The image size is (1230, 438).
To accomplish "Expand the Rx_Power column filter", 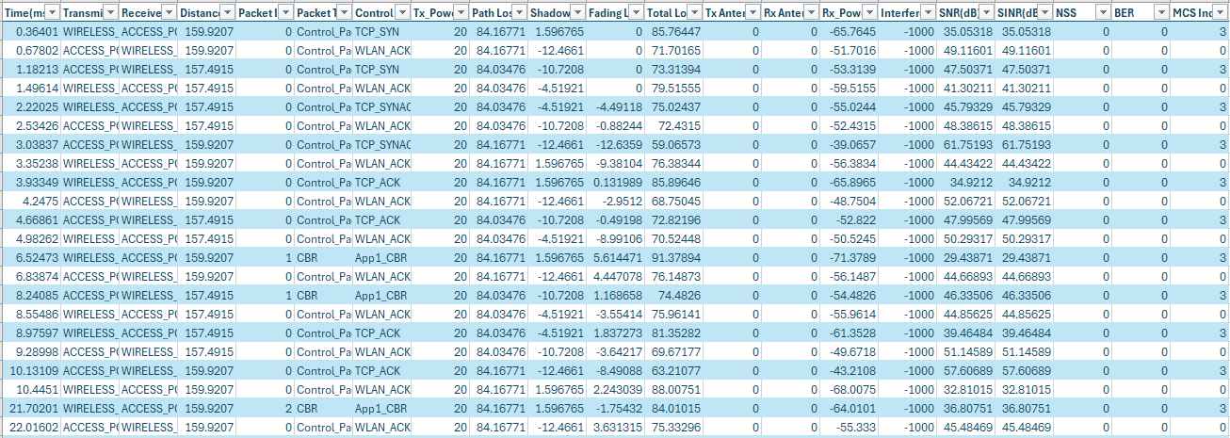I will coord(868,12).
